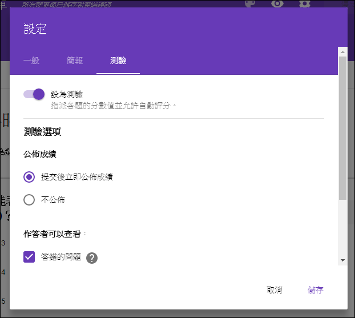This screenshot has width=355, height=318.
Task: Open the settings gear icon
Action: click(305, 3)
